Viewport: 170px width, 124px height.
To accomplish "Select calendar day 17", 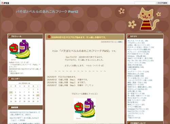I will pyautogui.click(x=38, y=95).
